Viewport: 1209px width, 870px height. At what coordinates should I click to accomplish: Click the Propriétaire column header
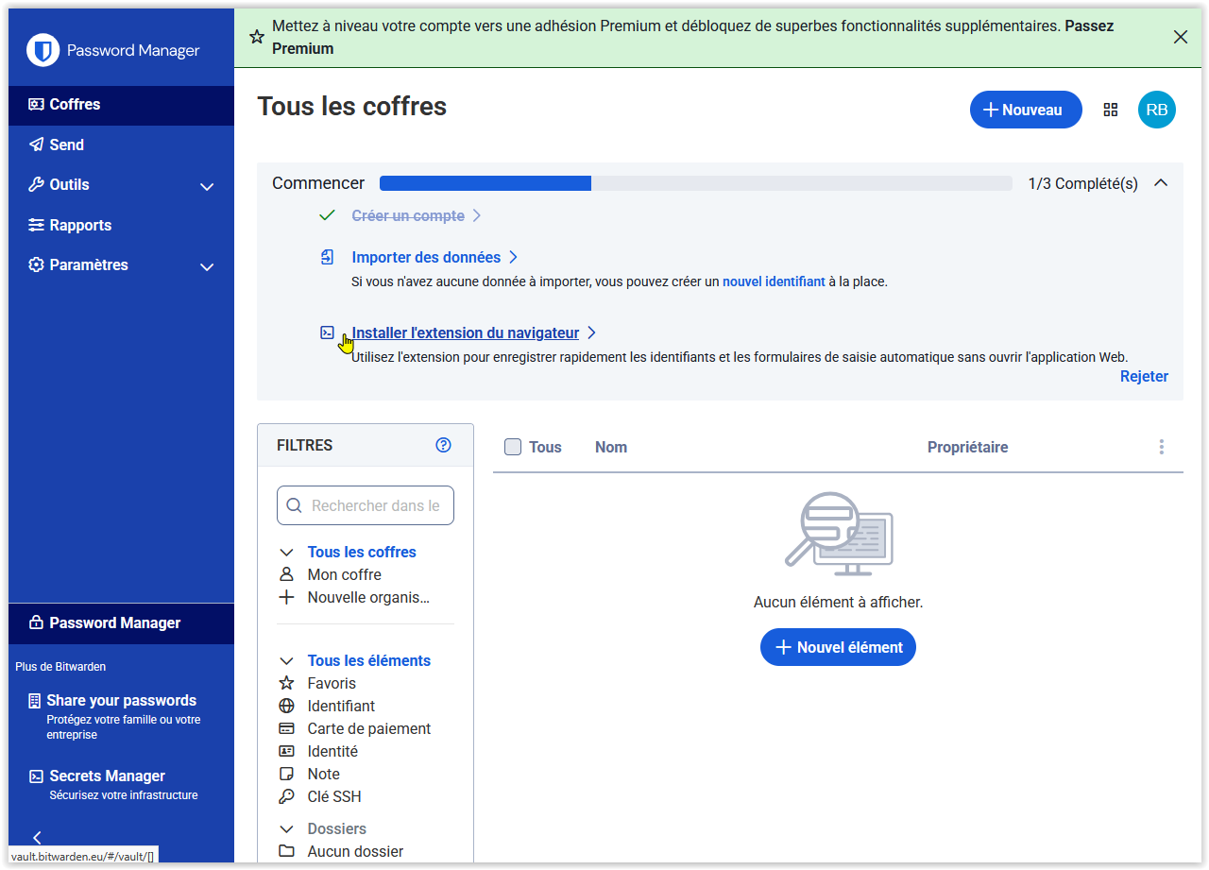tap(967, 447)
